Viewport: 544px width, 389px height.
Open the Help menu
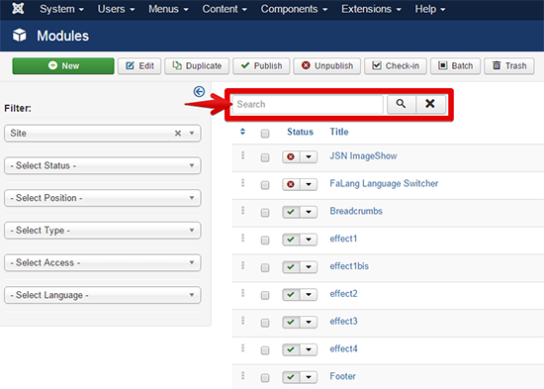click(x=430, y=9)
